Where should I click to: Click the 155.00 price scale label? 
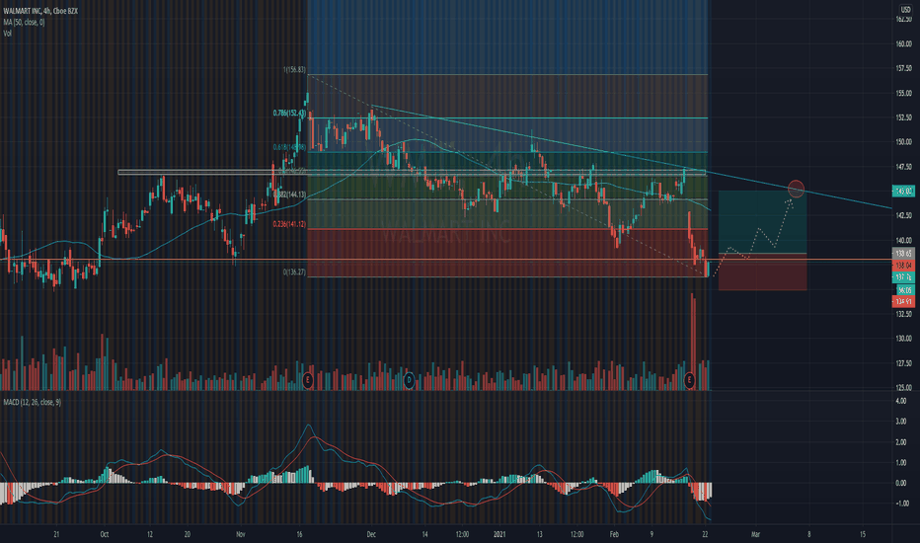coord(903,94)
